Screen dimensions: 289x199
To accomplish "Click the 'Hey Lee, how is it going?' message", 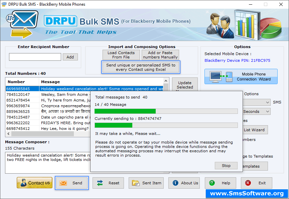I will point(65,129).
